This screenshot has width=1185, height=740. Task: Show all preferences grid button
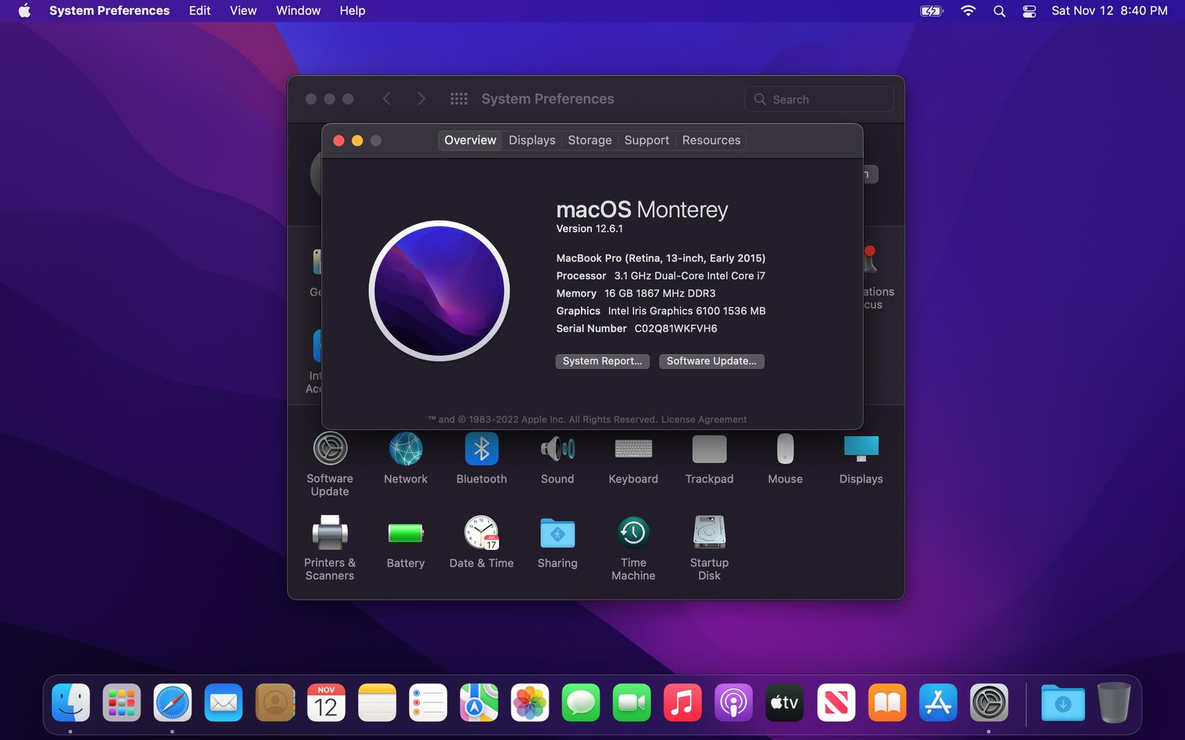coord(459,99)
